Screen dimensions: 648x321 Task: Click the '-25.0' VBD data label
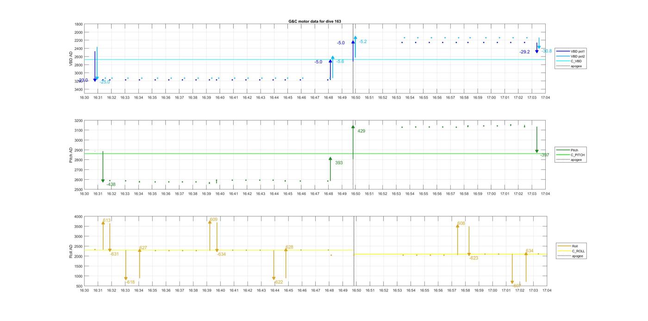(x=105, y=82)
